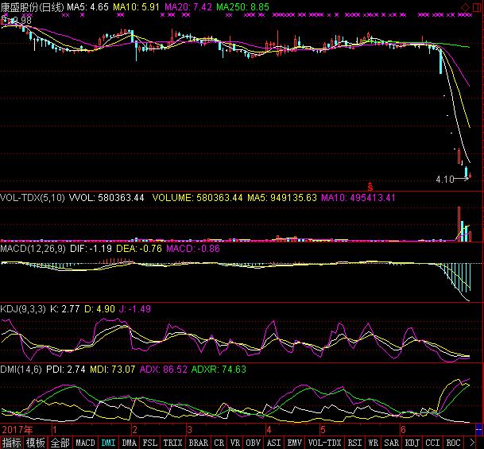Click the DEA: -0.76 value

point(139,249)
